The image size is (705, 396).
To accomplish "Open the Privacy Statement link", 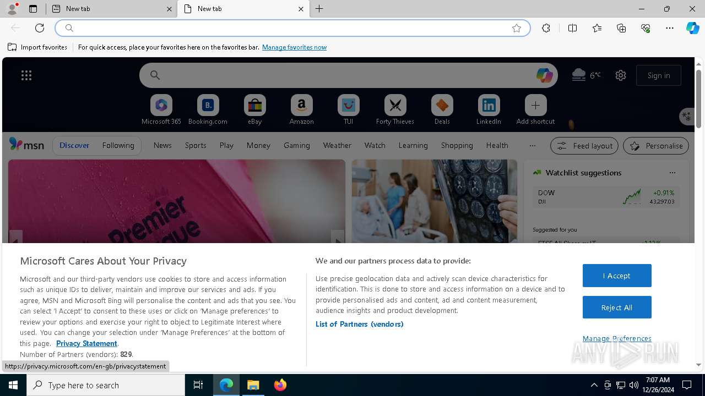I will tap(86, 343).
